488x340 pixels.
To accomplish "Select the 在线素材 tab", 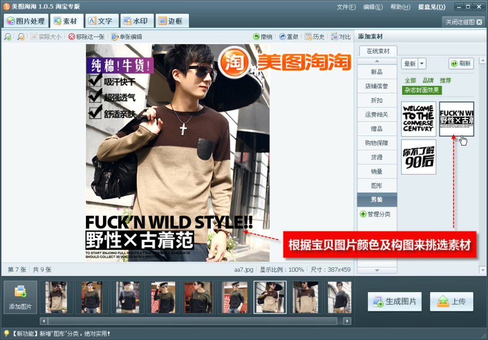I will pyautogui.click(x=378, y=51).
